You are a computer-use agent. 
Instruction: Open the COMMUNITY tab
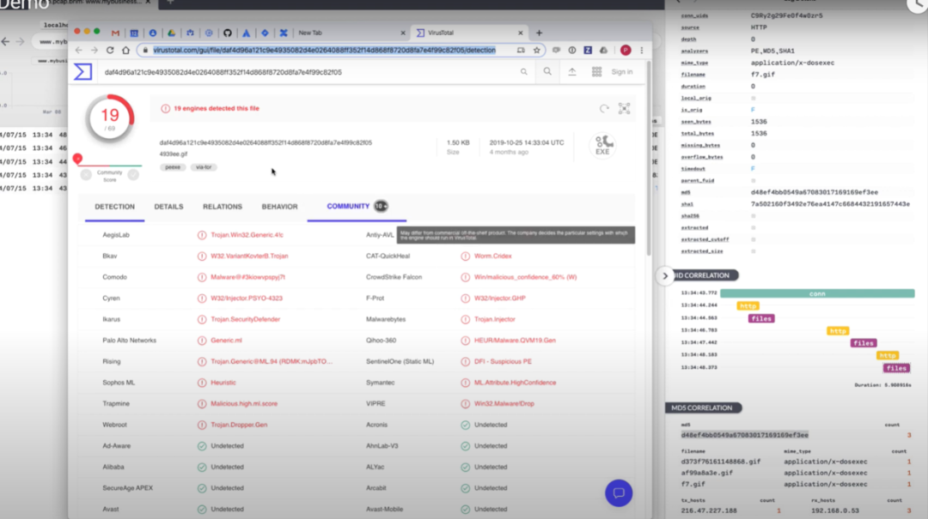click(x=357, y=206)
